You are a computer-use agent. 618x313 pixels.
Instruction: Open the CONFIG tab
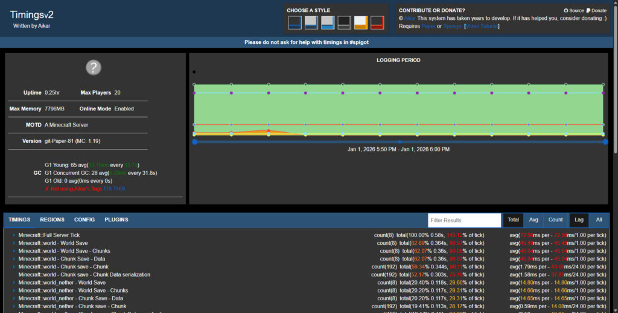(x=84, y=220)
